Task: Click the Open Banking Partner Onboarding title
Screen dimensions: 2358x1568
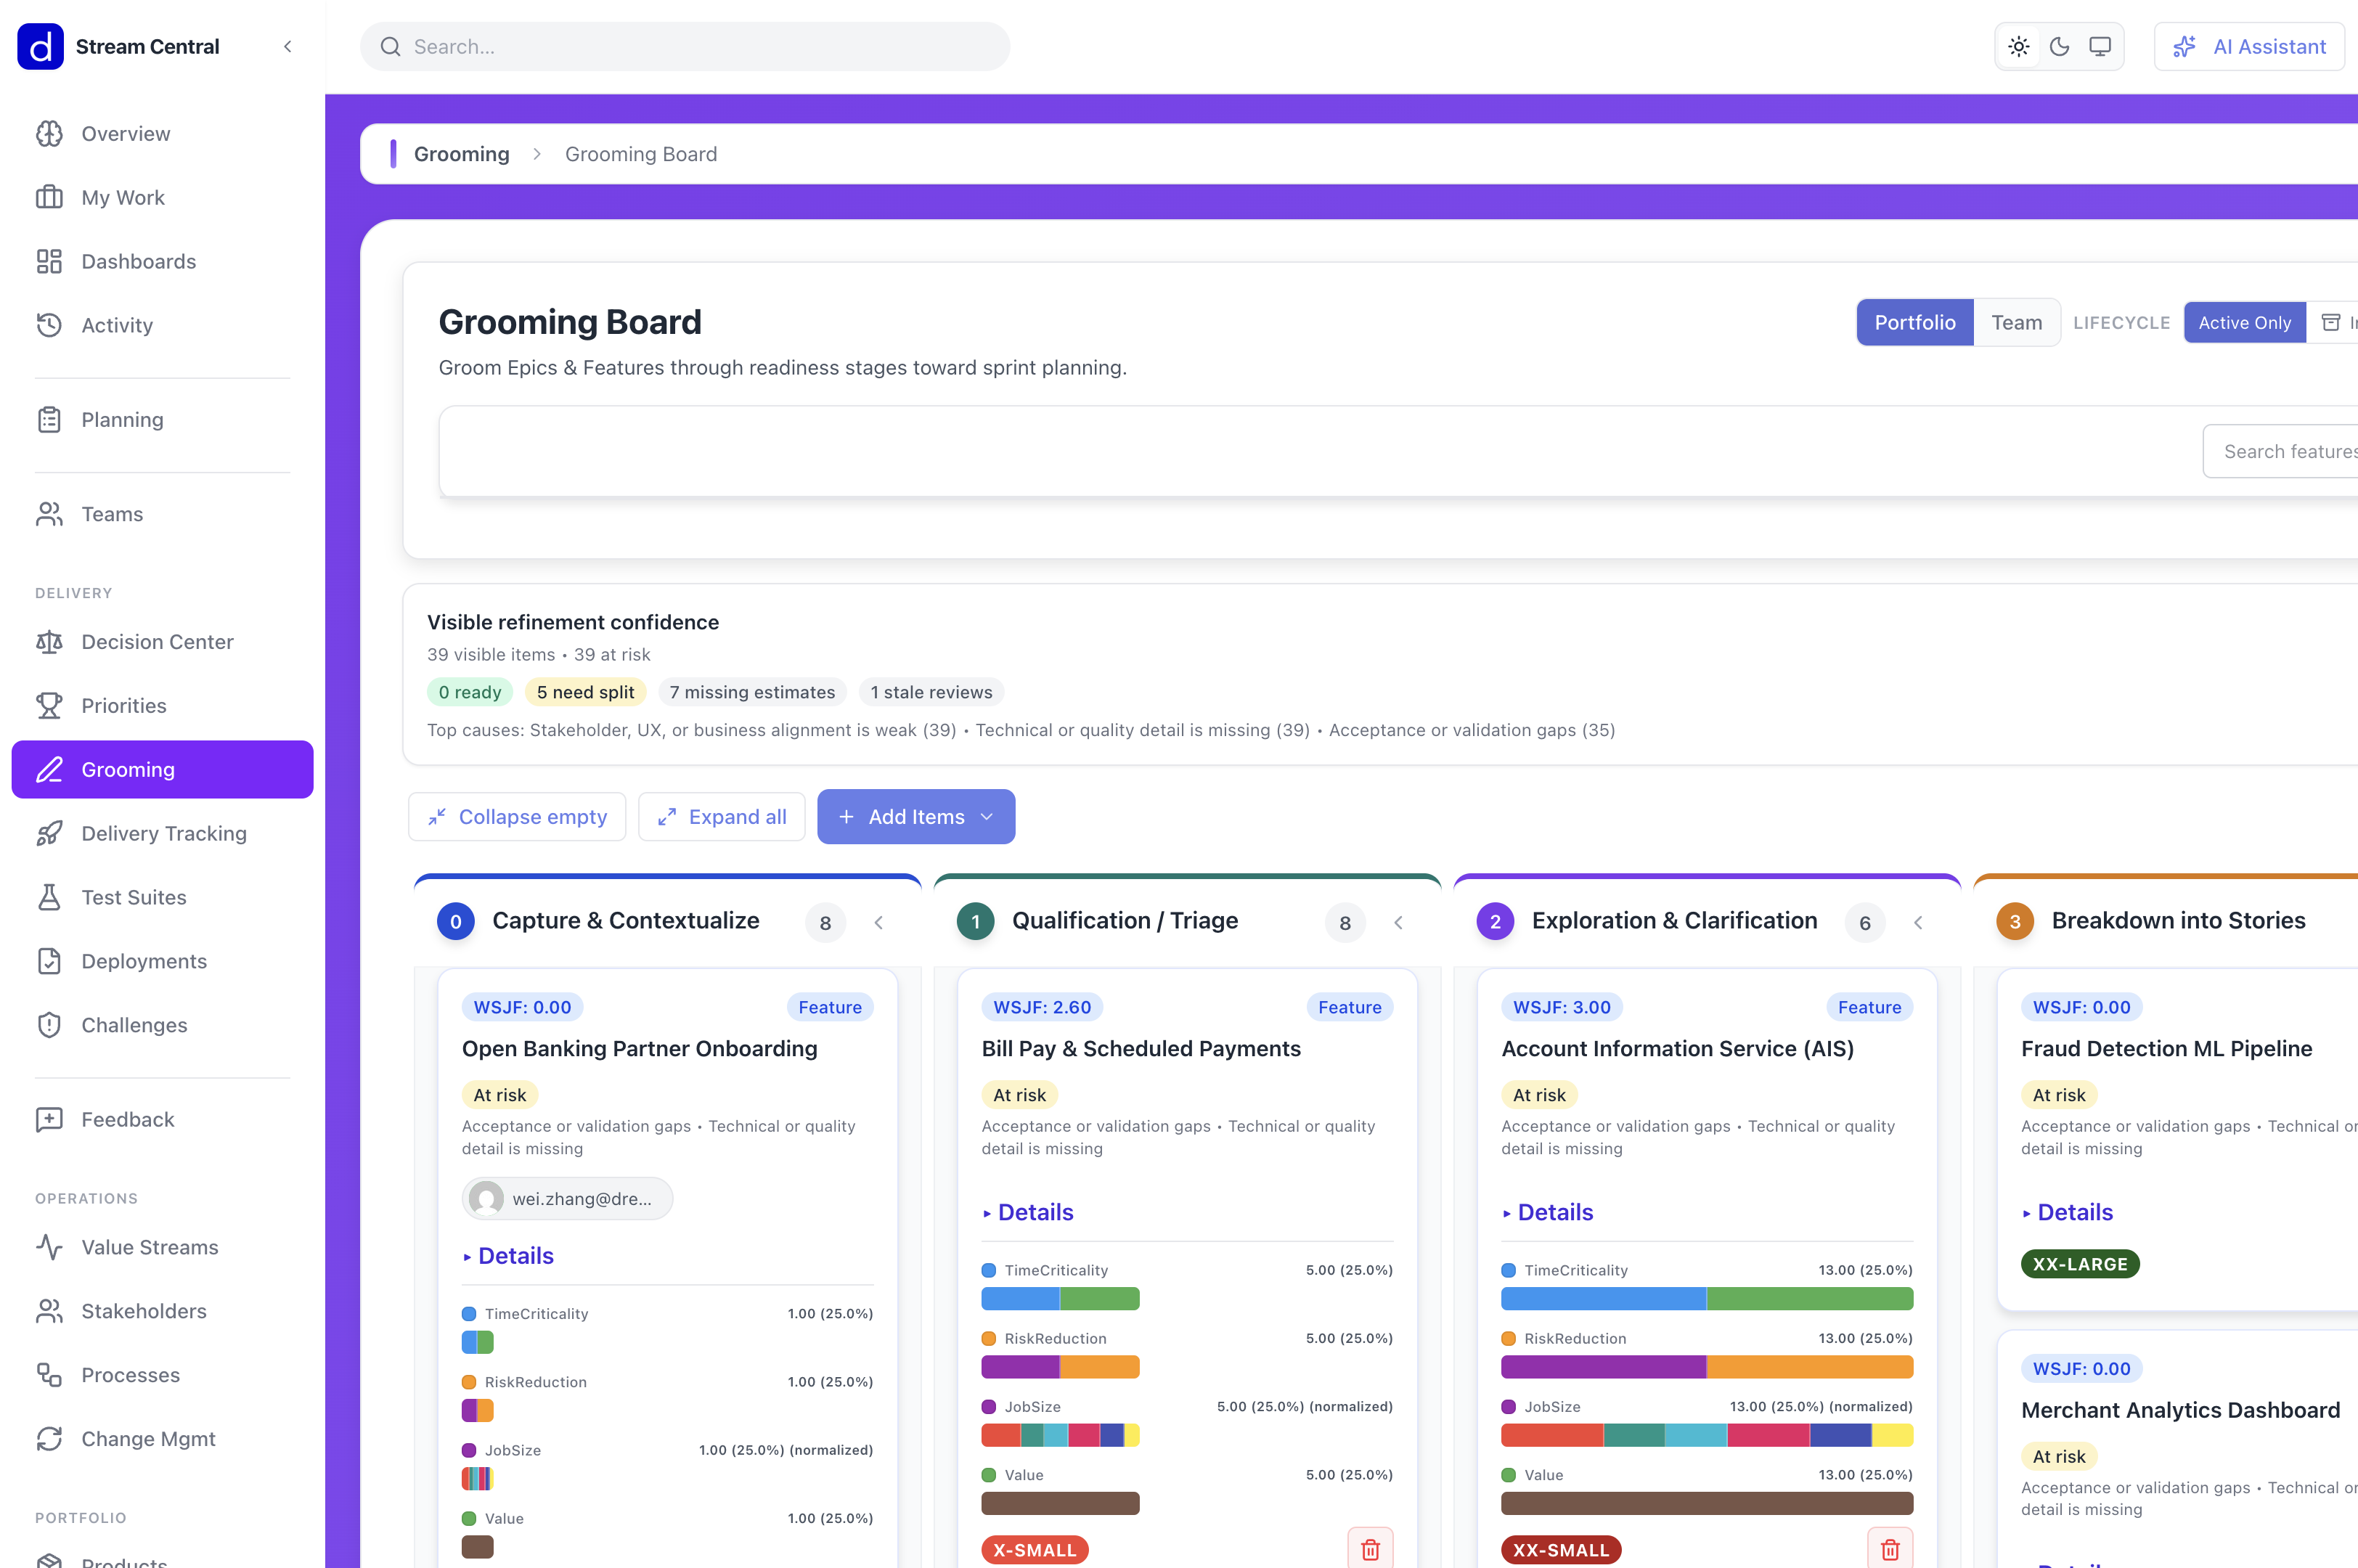Action: [640, 1049]
